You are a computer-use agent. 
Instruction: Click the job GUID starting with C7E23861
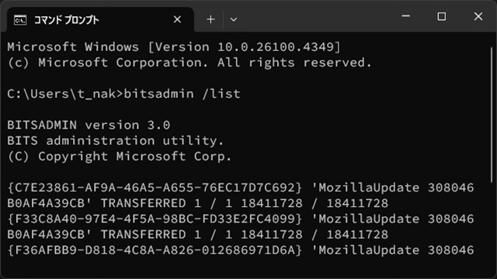pos(155,188)
